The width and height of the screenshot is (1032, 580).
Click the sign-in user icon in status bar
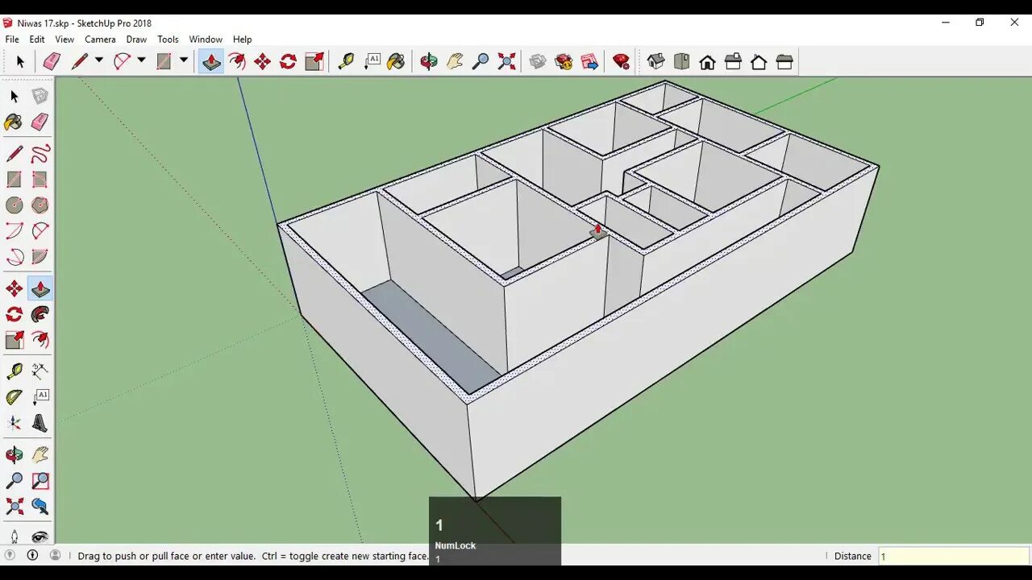[56, 555]
